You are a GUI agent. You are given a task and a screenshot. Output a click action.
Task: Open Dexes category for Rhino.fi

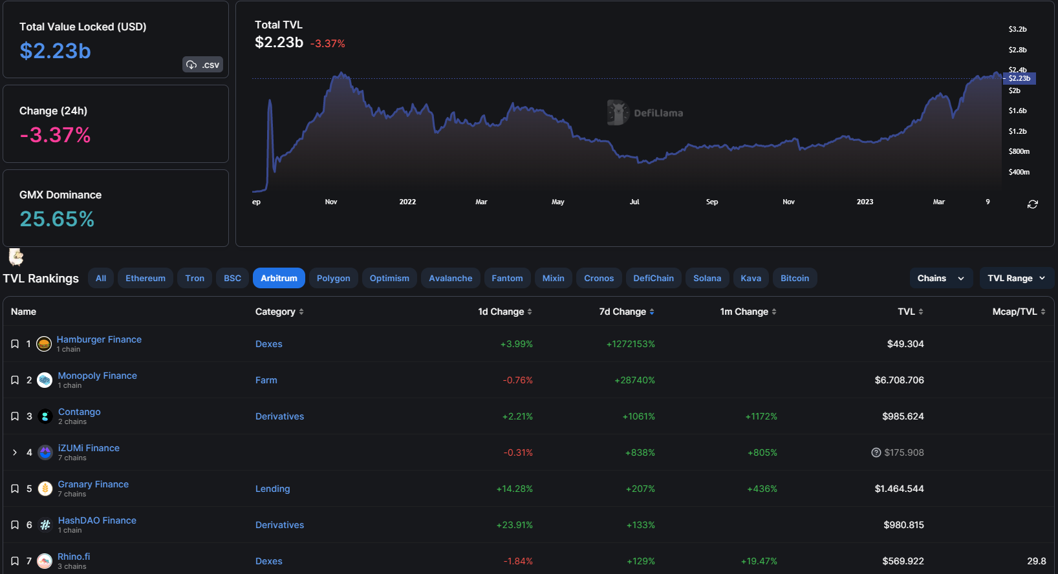269,561
